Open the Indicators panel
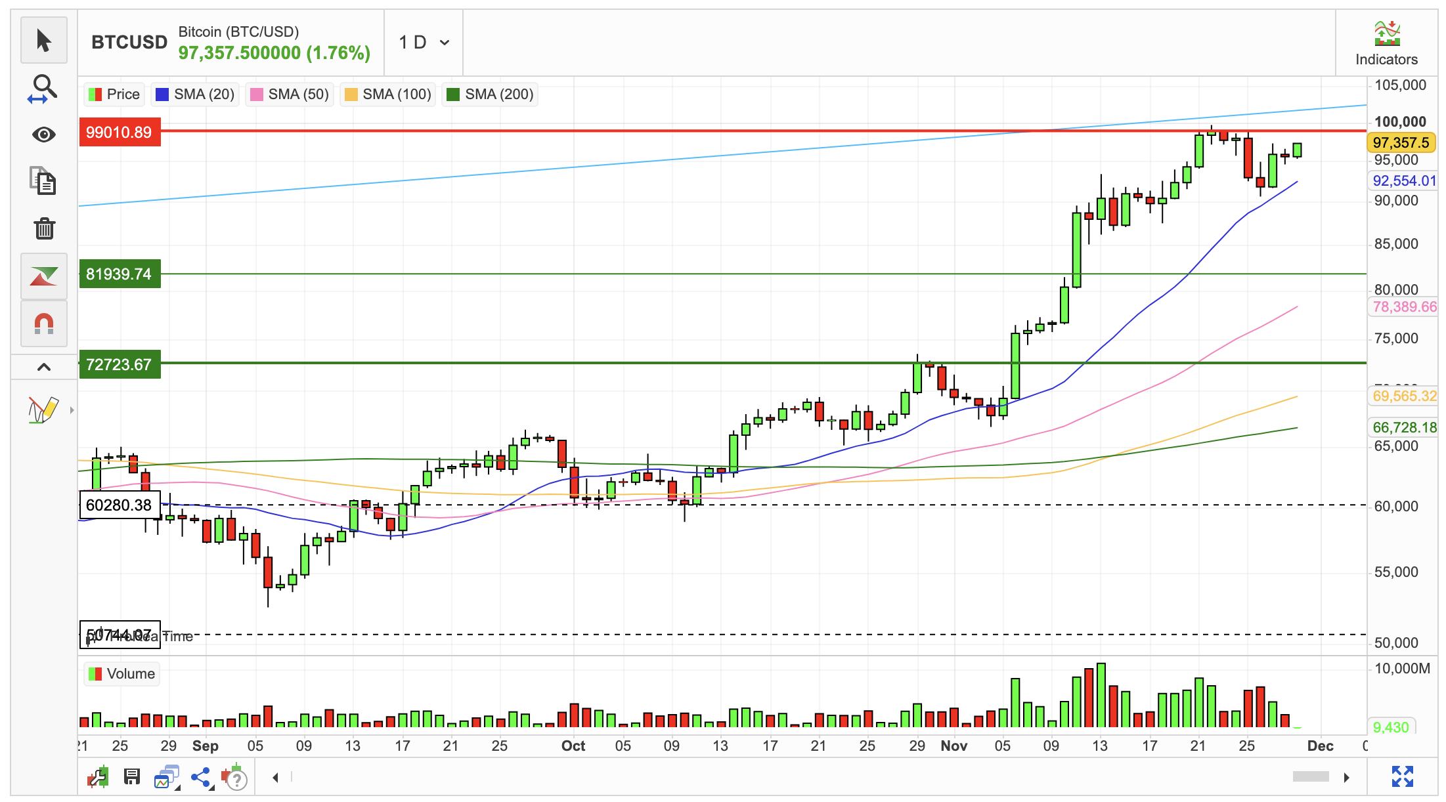 click(x=1386, y=43)
